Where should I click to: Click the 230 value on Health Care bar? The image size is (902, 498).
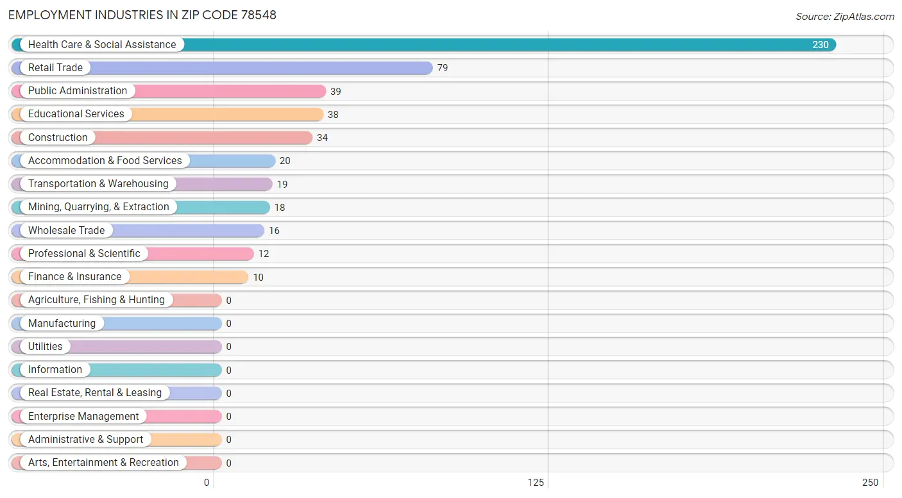coord(821,45)
